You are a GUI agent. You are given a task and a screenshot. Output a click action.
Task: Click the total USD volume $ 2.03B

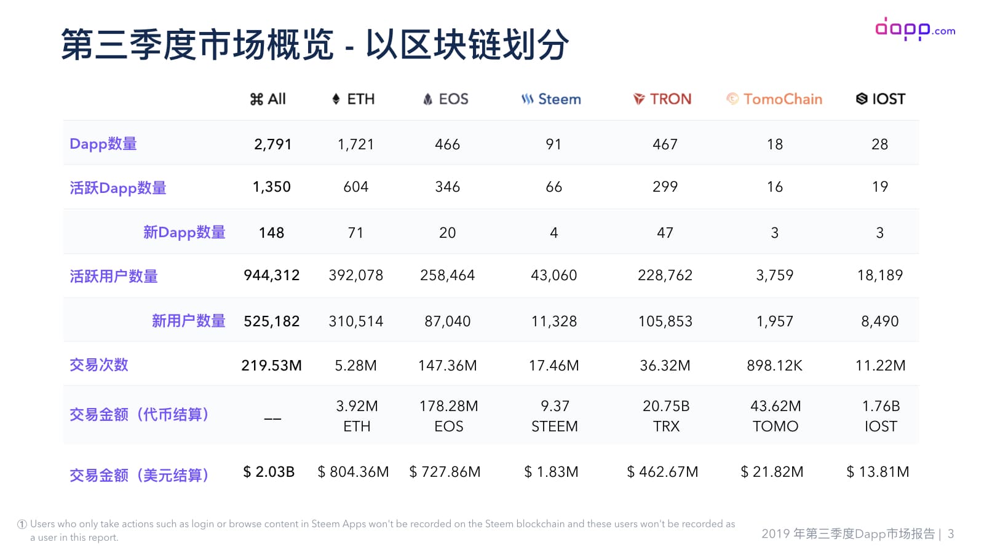click(x=269, y=472)
